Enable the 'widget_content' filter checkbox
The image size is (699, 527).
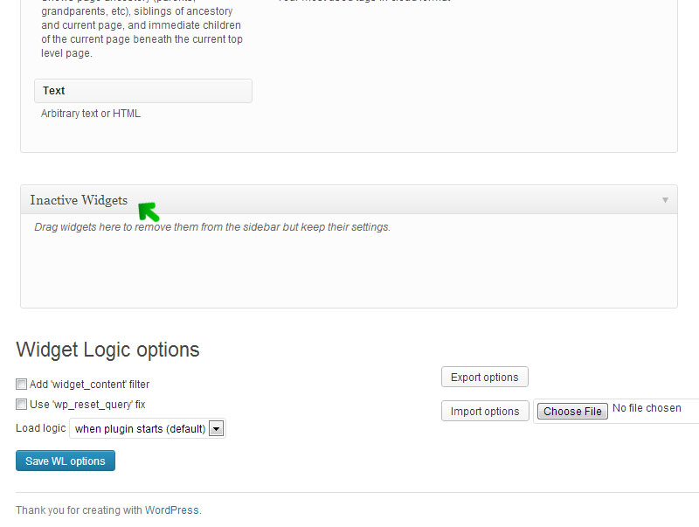pos(21,384)
